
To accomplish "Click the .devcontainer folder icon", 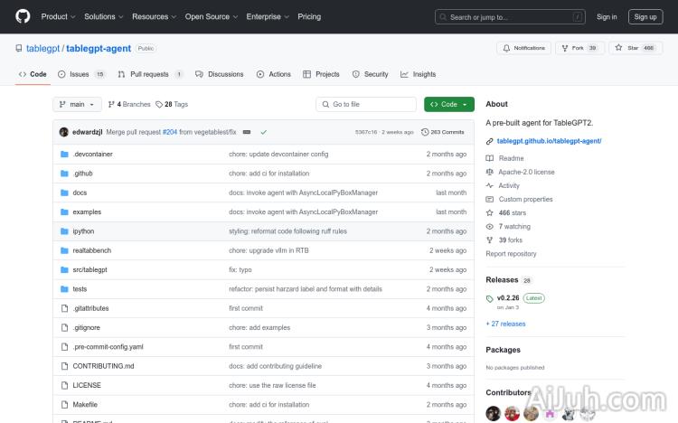I will (x=64, y=154).
